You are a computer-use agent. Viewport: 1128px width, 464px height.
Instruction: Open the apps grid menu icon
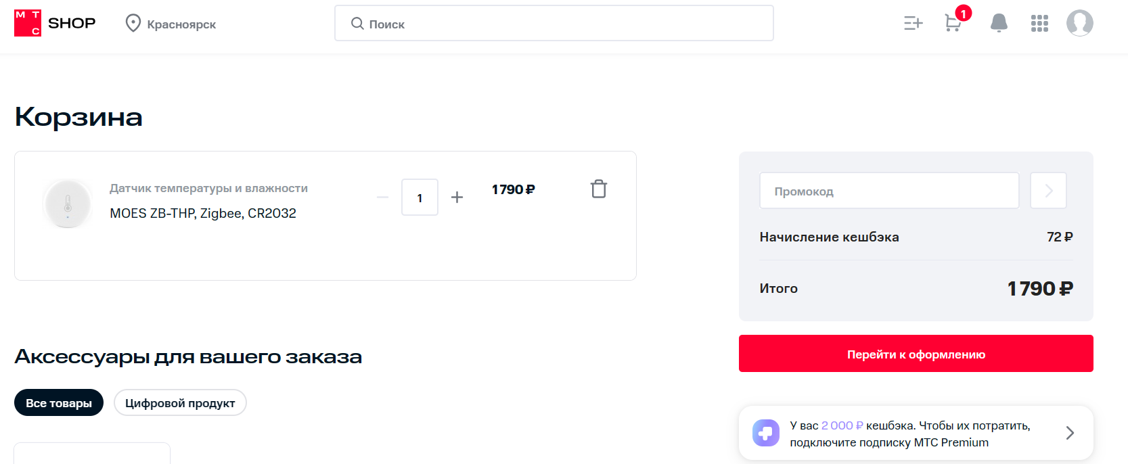(1039, 24)
